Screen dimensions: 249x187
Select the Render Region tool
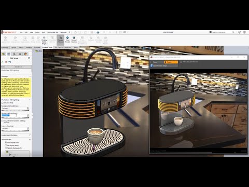pyautogui.click(x=74, y=39)
